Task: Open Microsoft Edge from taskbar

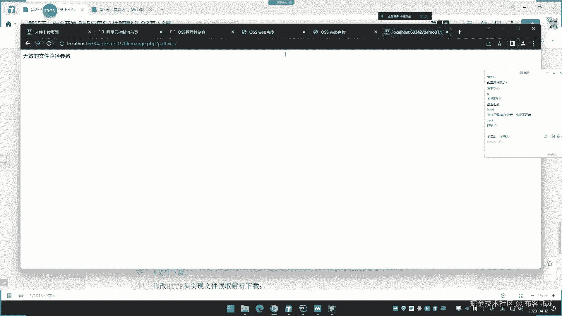Action: coord(259,308)
